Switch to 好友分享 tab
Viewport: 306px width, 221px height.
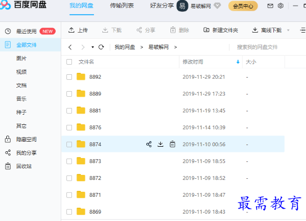point(162,6)
